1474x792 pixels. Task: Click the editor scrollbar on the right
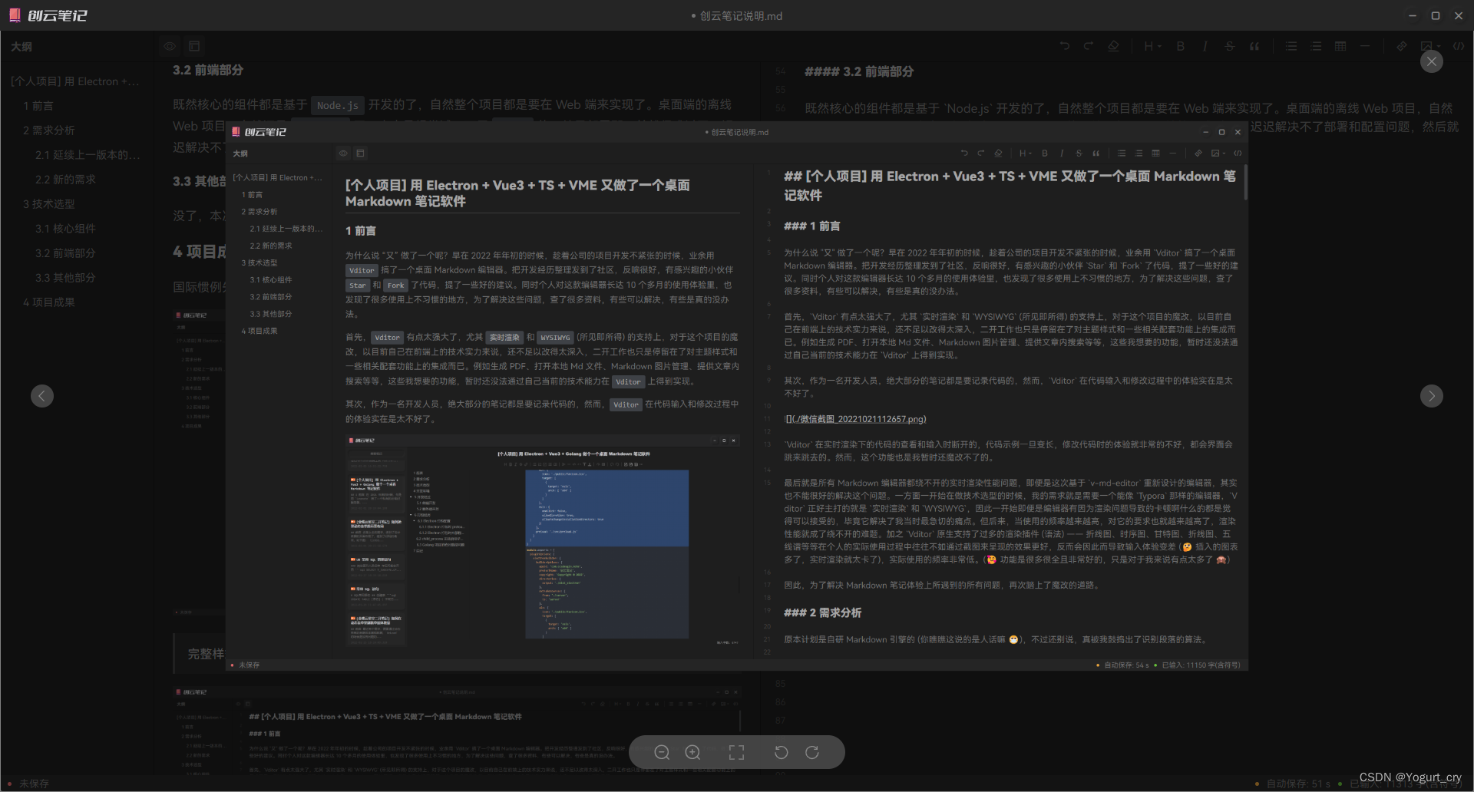click(1246, 182)
